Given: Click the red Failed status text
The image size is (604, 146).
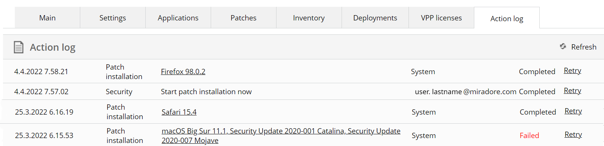Looking at the screenshot, I should [529, 135].
